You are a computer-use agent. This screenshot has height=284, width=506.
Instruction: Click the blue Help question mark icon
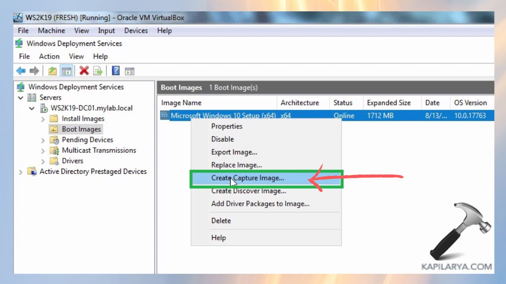(x=116, y=71)
